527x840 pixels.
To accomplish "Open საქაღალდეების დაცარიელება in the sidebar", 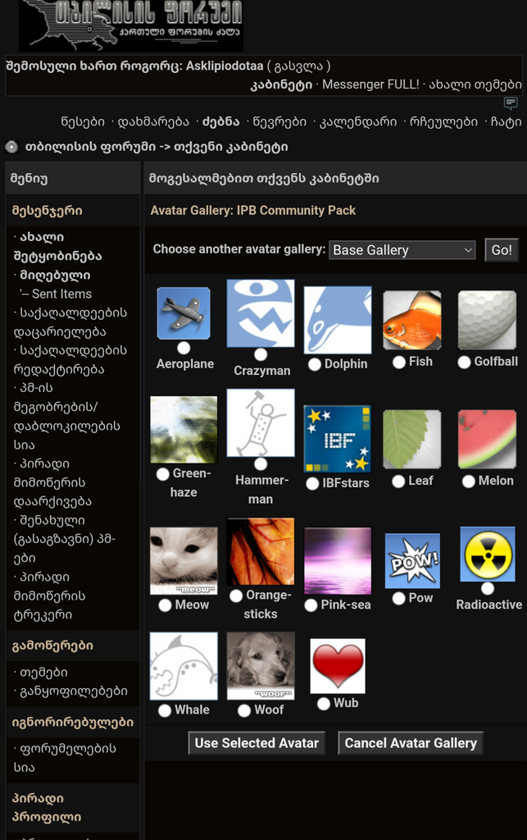I will click(70, 322).
